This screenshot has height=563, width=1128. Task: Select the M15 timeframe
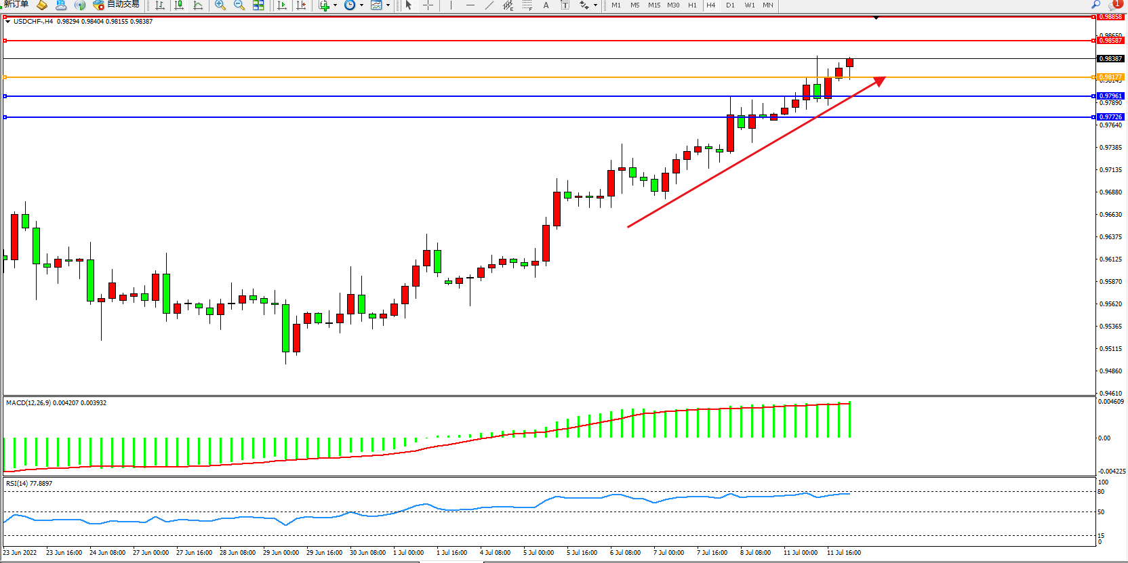point(653,5)
